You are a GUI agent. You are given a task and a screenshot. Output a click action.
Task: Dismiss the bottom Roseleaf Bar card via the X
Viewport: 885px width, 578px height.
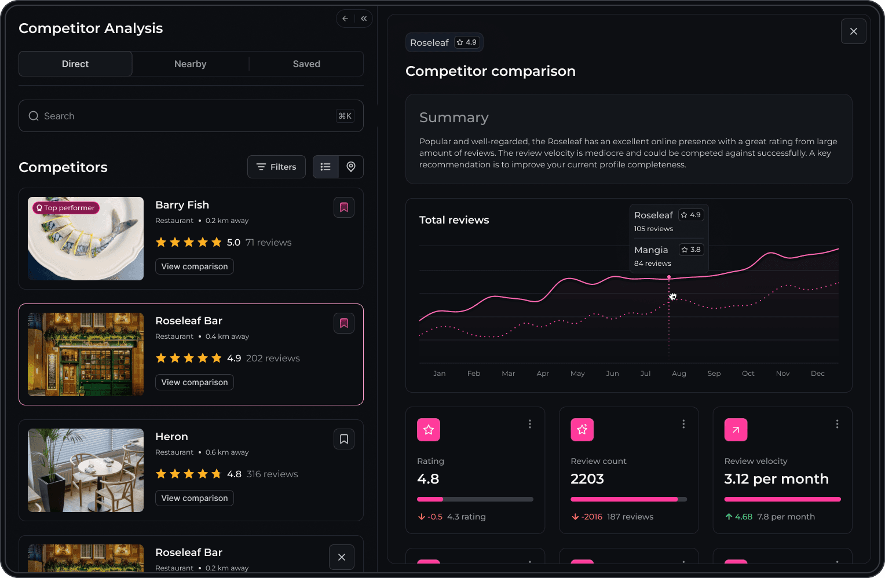click(342, 557)
